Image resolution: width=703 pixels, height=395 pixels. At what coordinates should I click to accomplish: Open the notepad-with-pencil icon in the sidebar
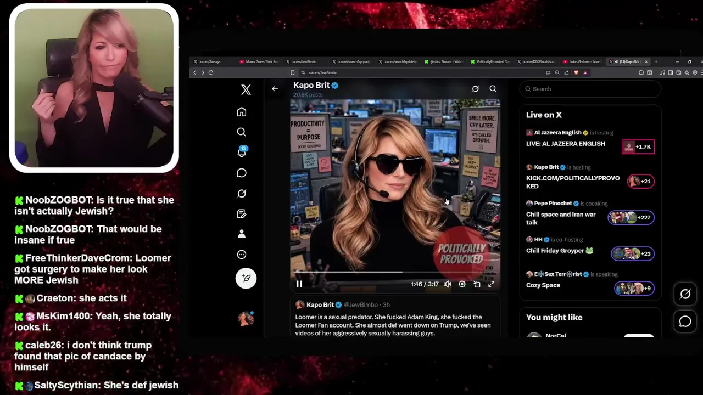242,213
